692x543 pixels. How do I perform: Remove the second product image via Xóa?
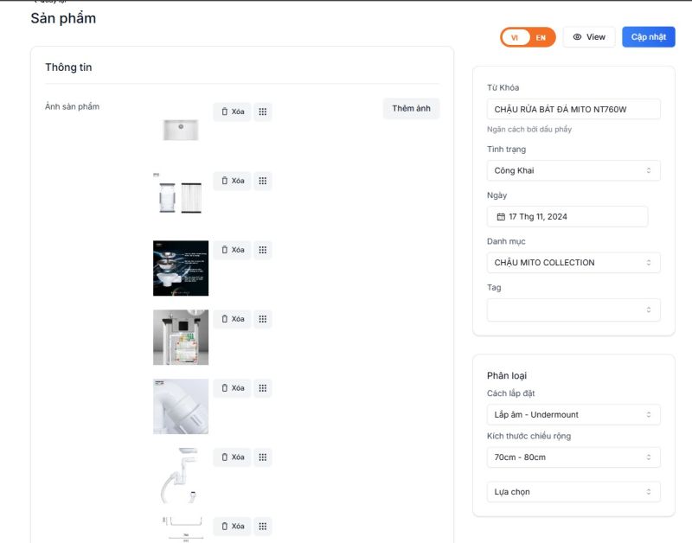point(232,181)
